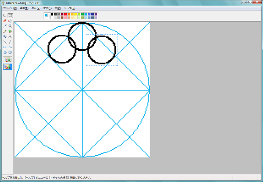The width and height of the screenshot is (263, 182).
Task: Pick the bright yellow palette color
Action: [x=76, y=14]
